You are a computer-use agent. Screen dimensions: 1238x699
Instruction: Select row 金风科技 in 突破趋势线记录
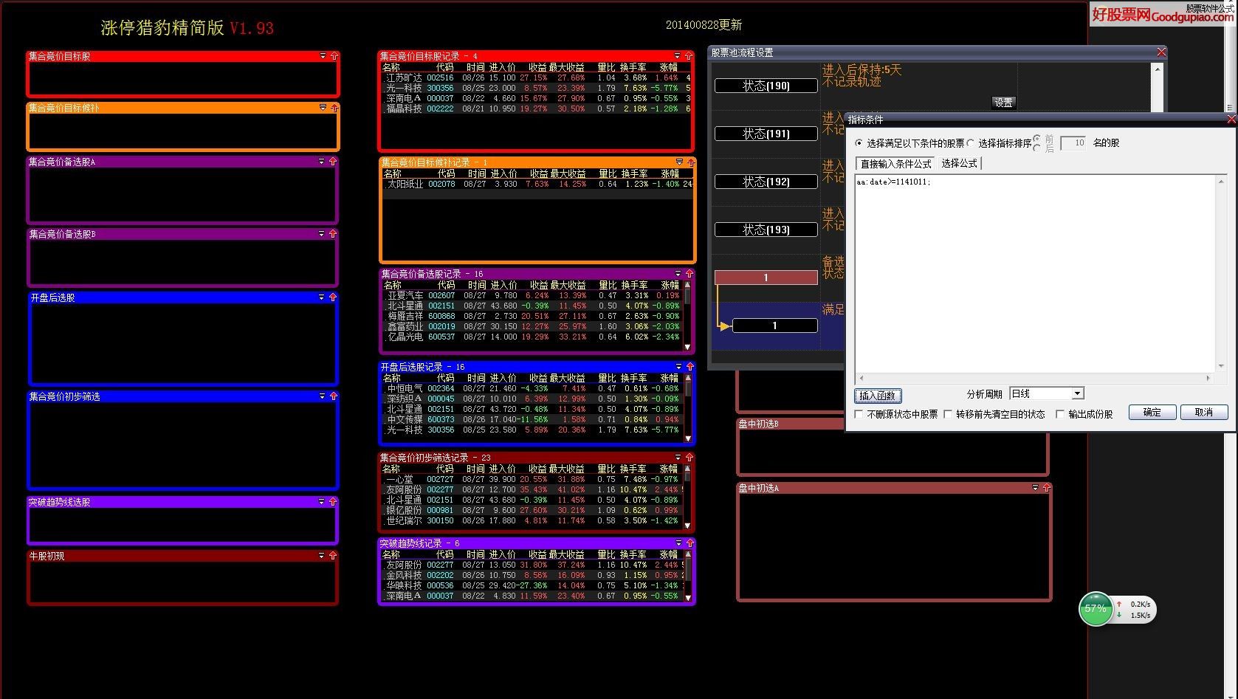pos(532,575)
